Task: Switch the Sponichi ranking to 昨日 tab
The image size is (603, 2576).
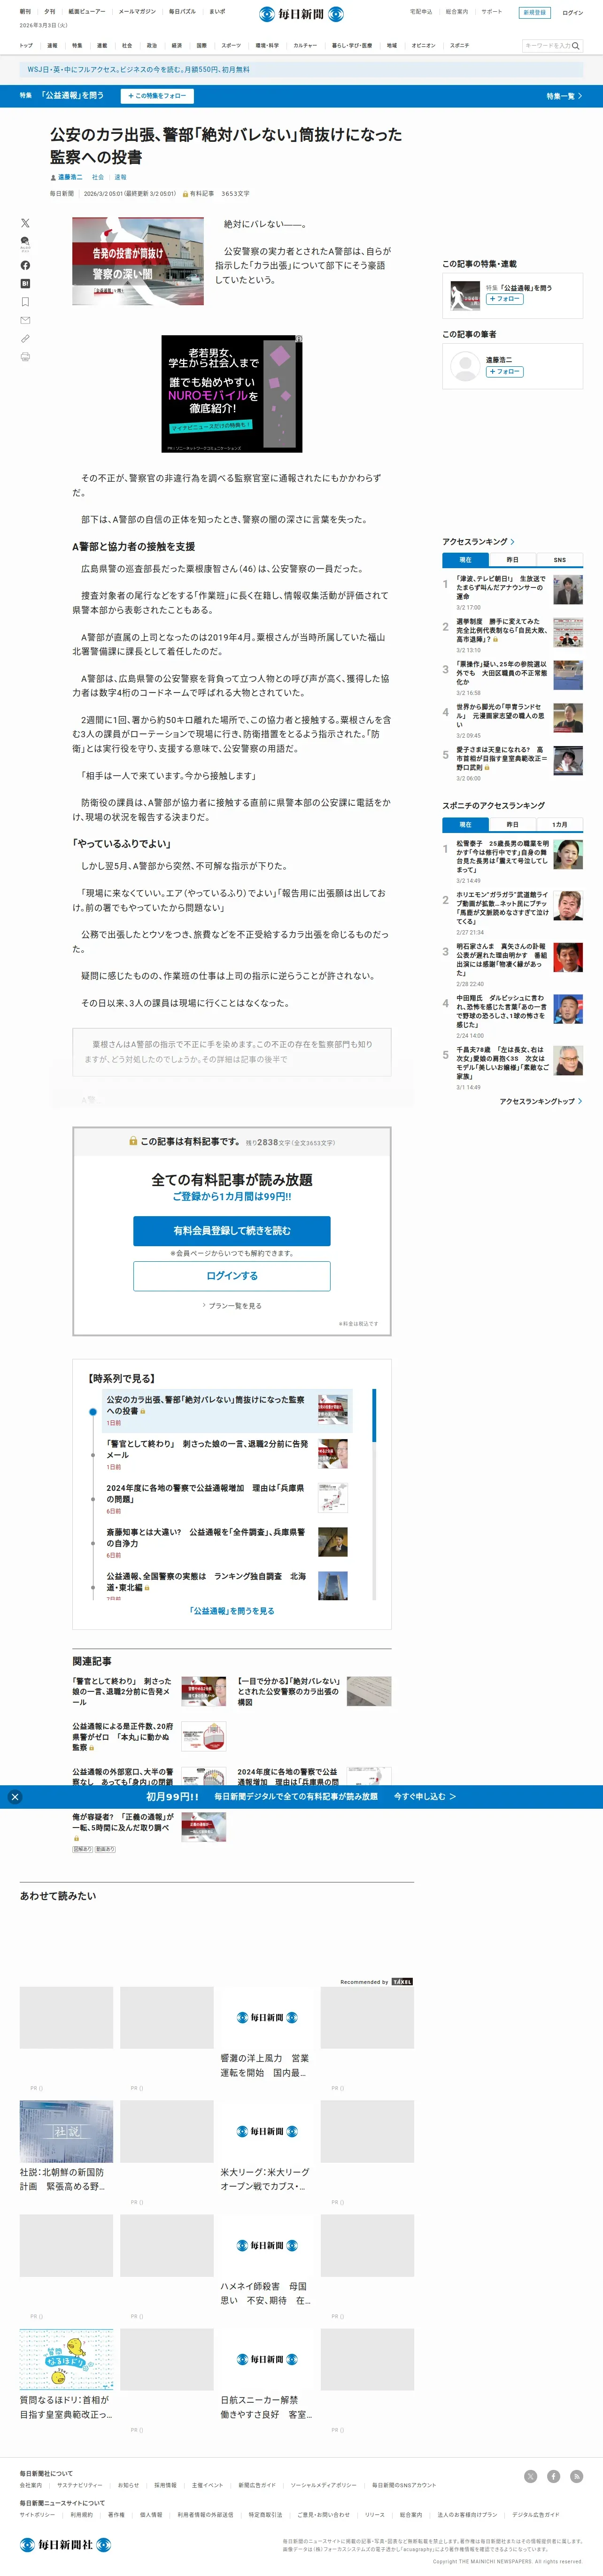Action: pyautogui.click(x=512, y=825)
